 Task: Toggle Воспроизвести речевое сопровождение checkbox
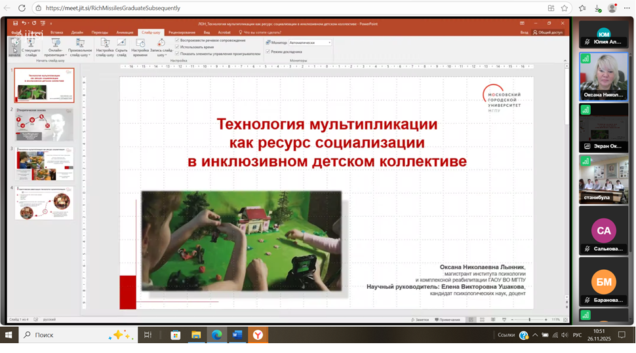(x=178, y=40)
